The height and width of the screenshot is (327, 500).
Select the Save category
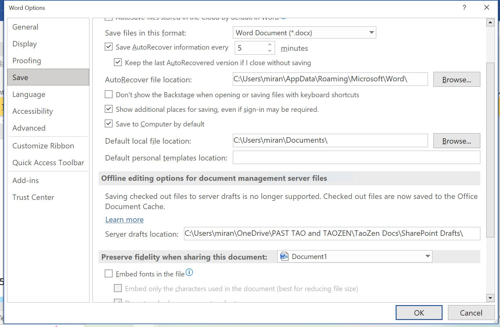click(x=48, y=77)
